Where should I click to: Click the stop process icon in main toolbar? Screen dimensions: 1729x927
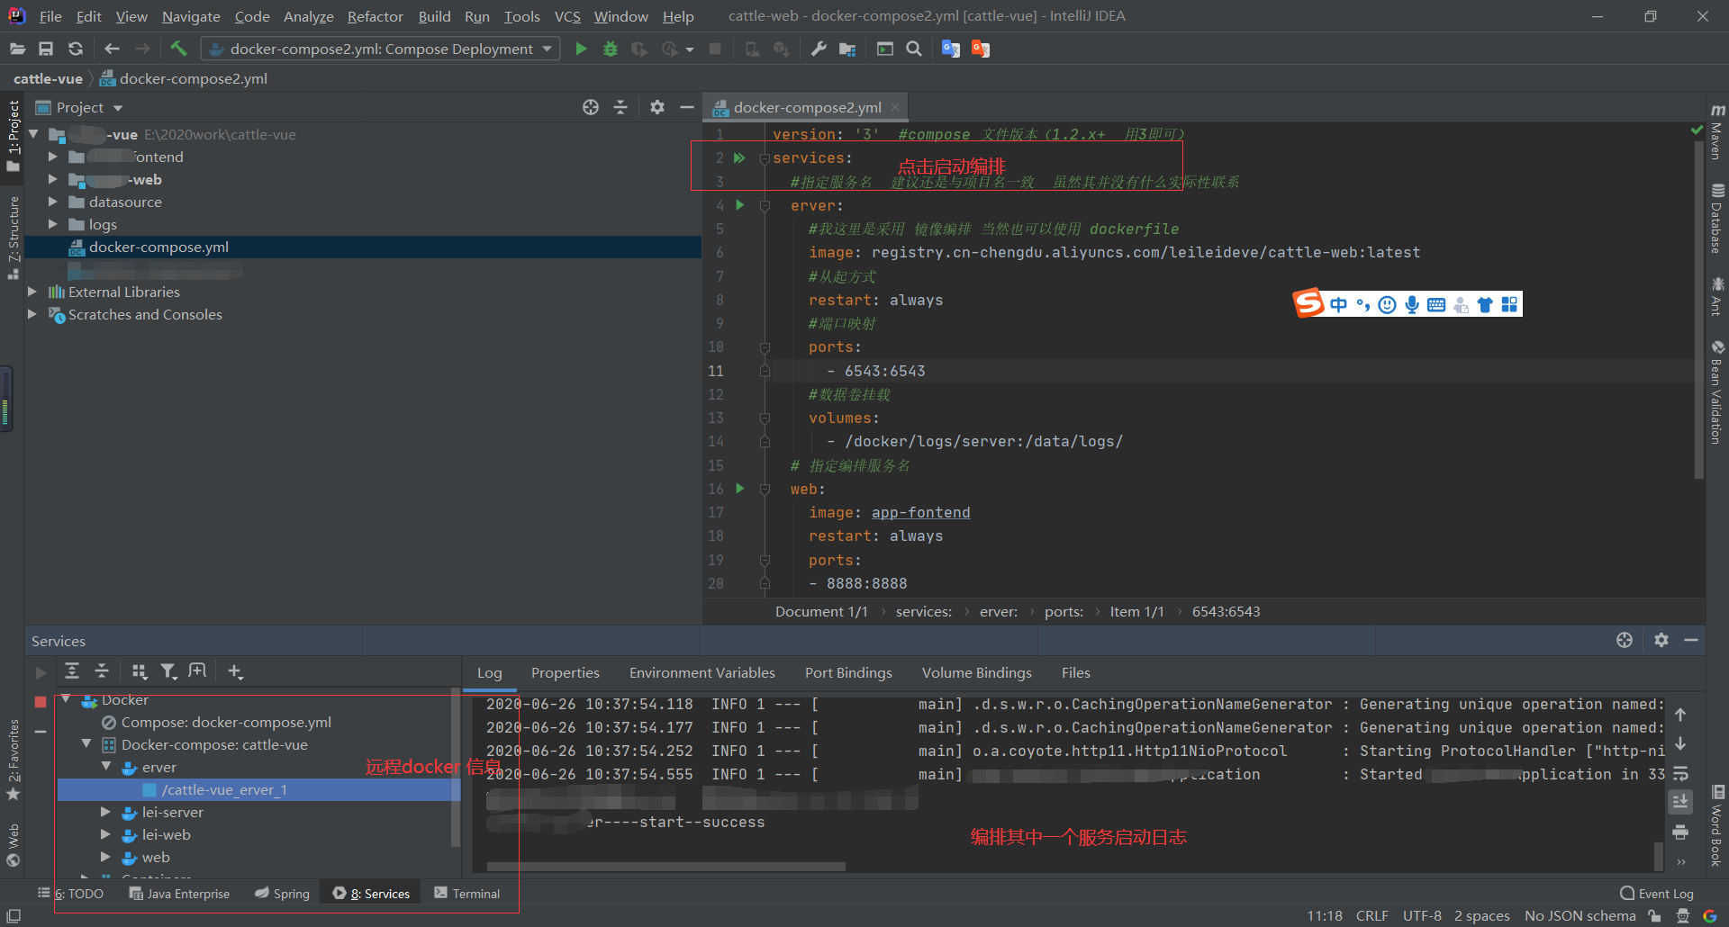pyautogui.click(x=716, y=49)
